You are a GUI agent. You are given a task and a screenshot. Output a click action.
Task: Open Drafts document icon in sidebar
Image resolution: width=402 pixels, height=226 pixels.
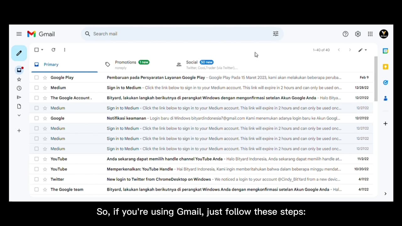pos(19,106)
